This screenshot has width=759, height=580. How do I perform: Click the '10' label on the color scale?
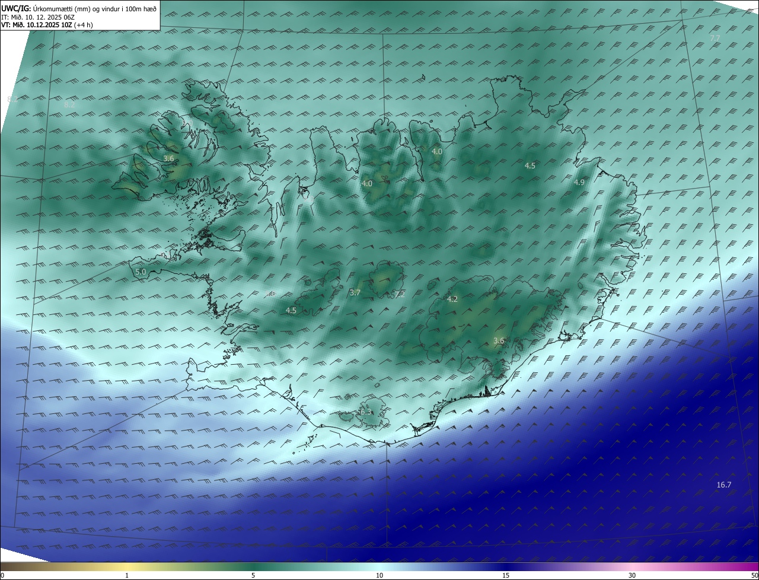[379, 575]
